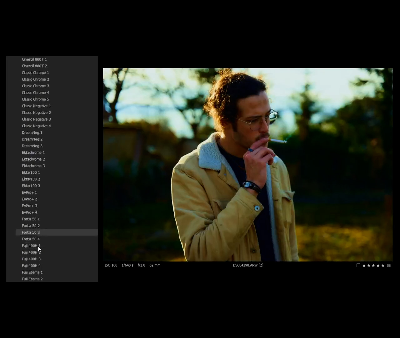
Task: Choose the DreamNeg 1 film simulation
Action: [32, 132]
